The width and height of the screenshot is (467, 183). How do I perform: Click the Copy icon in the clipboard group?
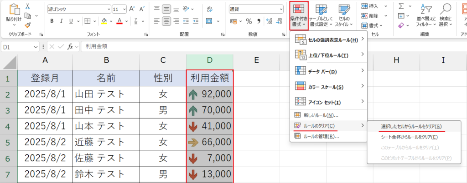[28, 16]
